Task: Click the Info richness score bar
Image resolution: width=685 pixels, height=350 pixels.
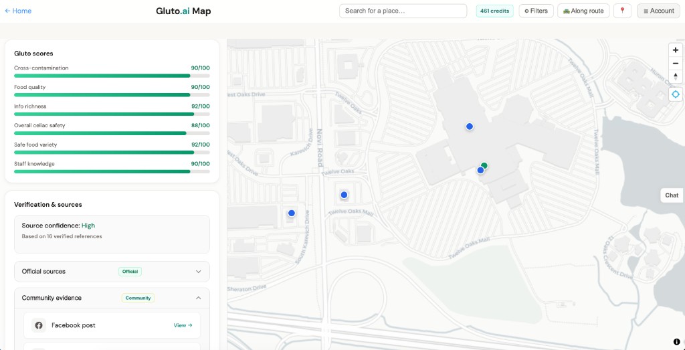Action: (x=112, y=114)
